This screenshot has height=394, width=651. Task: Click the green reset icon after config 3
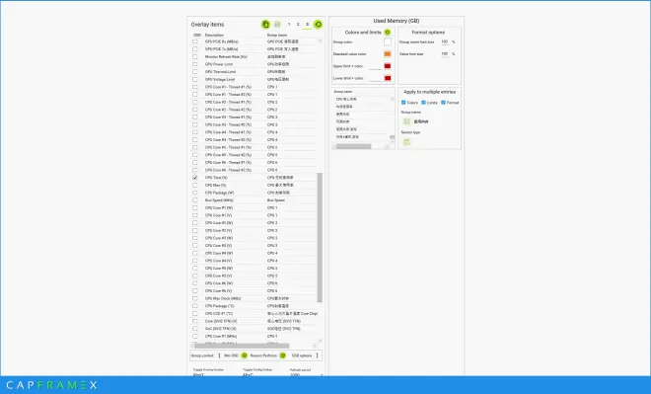(x=318, y=25)
